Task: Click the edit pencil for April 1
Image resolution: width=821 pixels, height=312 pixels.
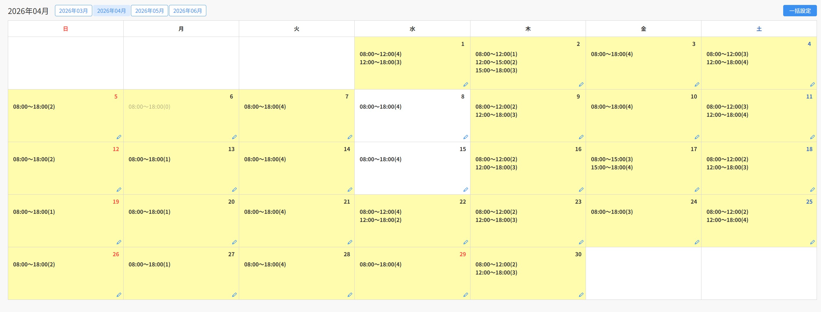Action: pyautogui.click(x=465, y=84)
